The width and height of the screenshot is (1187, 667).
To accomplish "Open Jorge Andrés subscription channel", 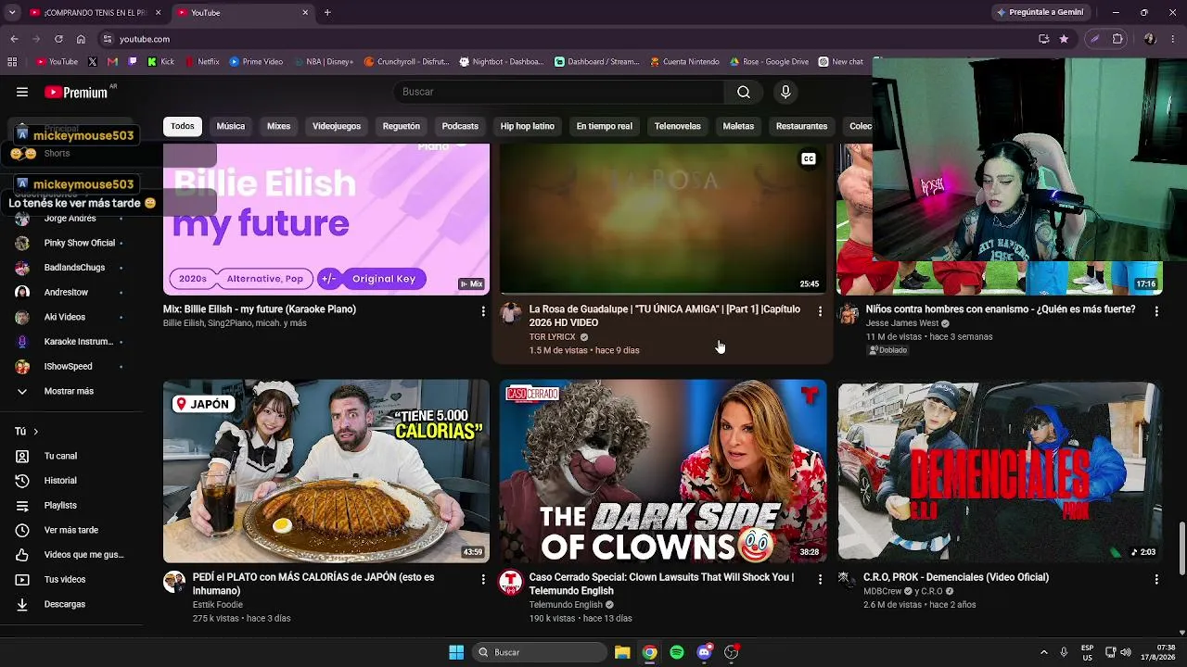I will (x=70, y=219).
